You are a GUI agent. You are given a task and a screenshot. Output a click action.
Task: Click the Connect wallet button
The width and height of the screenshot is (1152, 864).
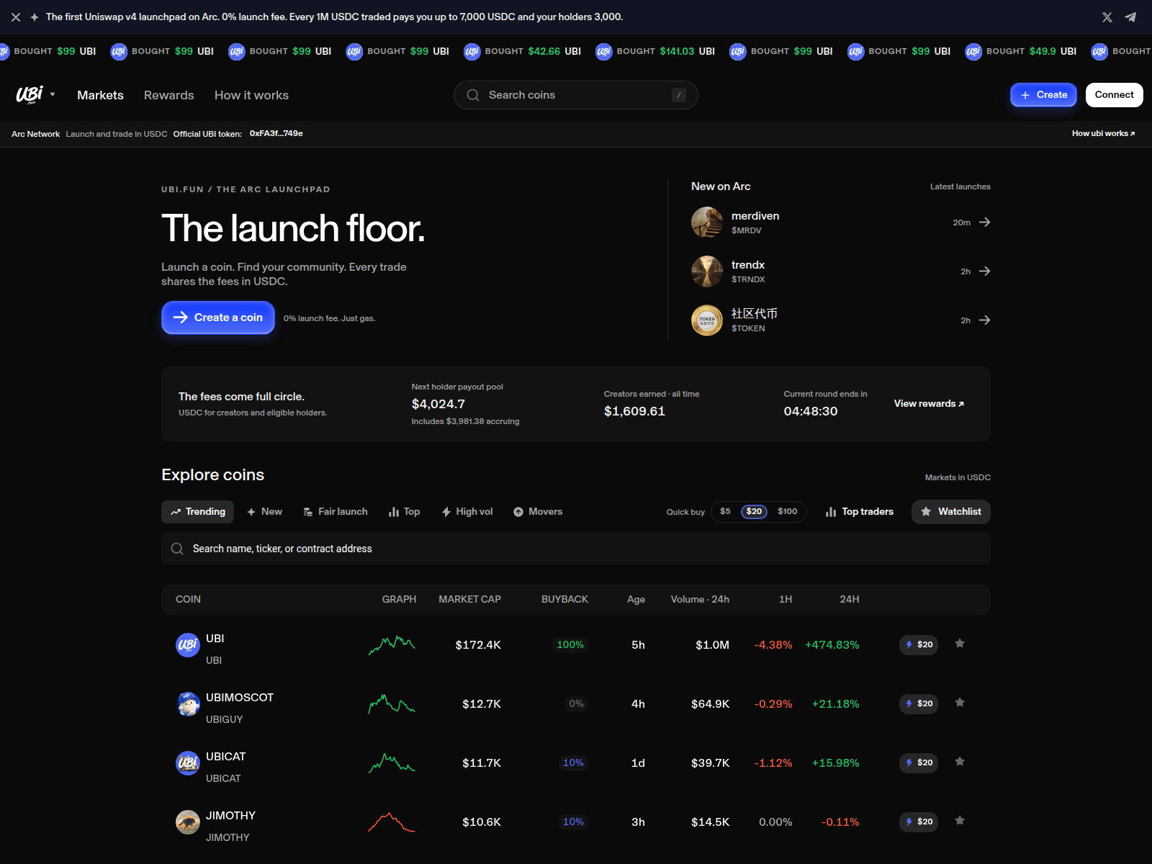[1114, 95]
